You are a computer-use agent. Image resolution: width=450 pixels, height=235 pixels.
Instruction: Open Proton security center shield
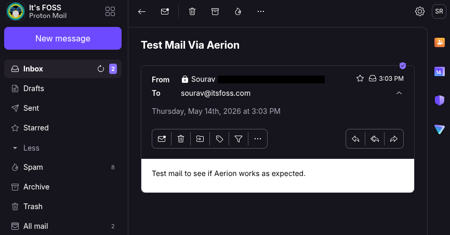pyautogui.click(x=440, y=100)
